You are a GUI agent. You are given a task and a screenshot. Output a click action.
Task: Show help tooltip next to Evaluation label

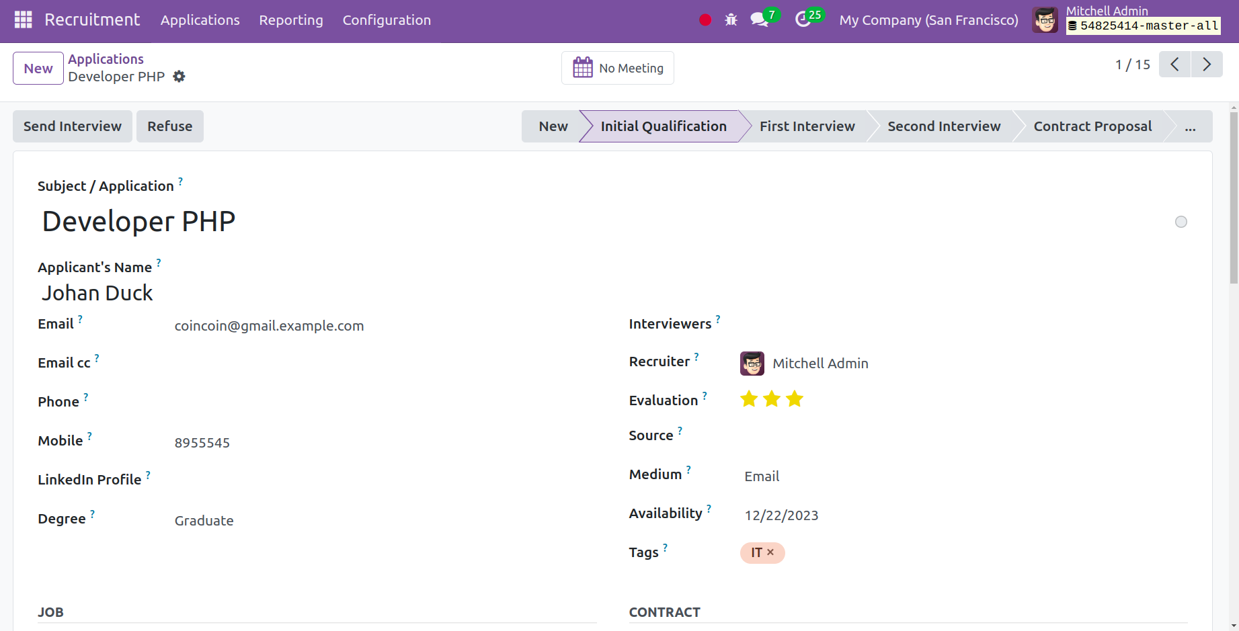705,396
